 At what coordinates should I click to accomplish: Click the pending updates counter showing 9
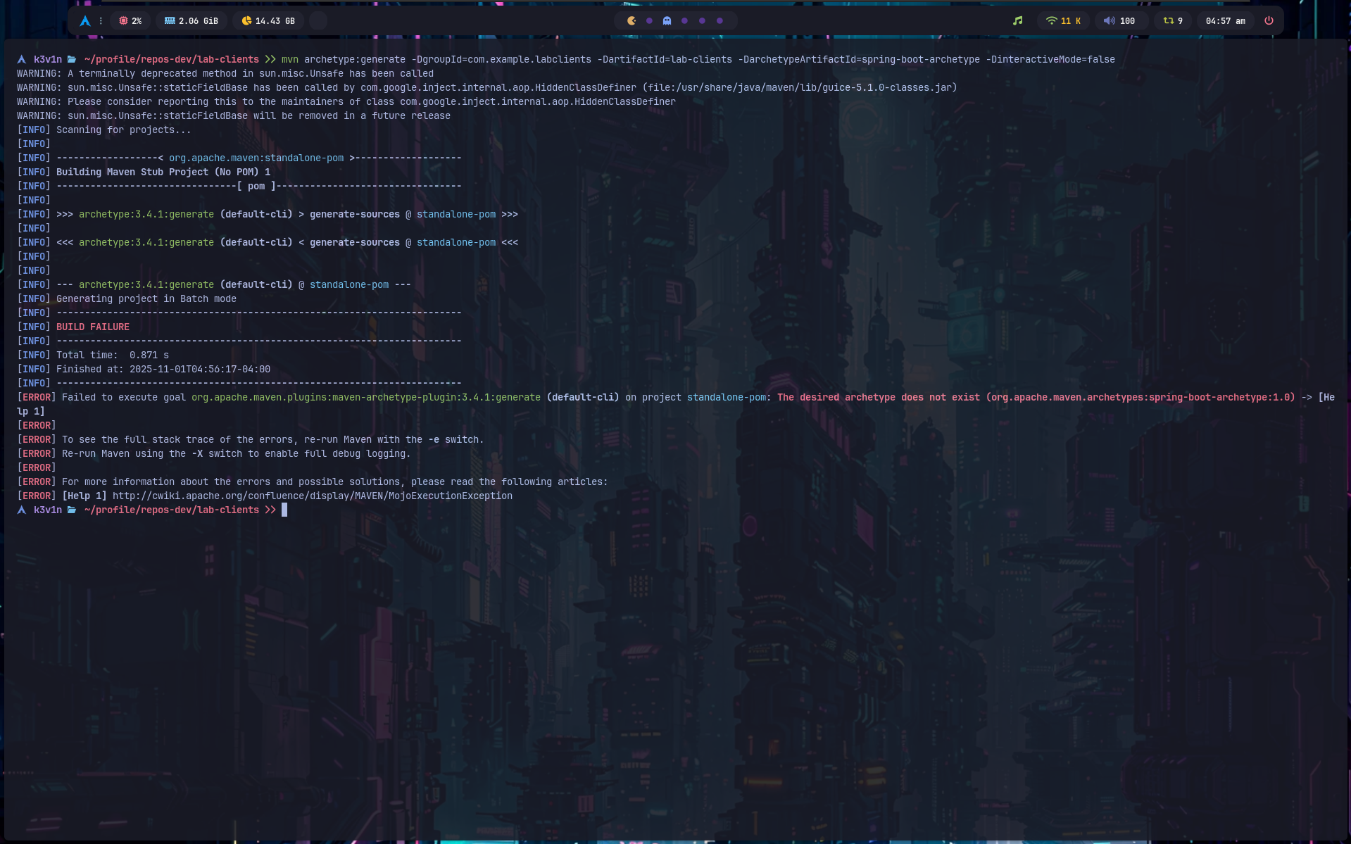point(1173,21)
